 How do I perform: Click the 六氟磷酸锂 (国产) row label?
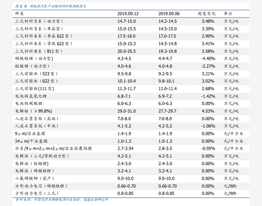(x=35, y=178)
